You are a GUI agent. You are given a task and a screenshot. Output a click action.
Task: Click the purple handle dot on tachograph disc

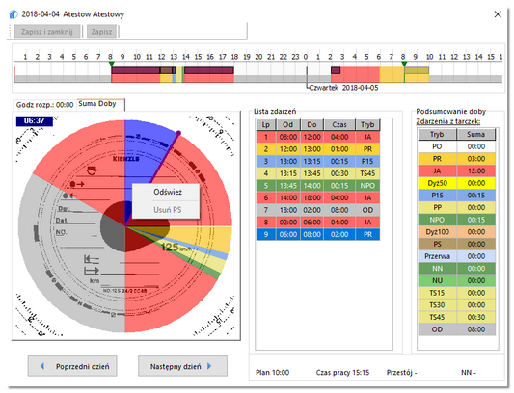178,133
